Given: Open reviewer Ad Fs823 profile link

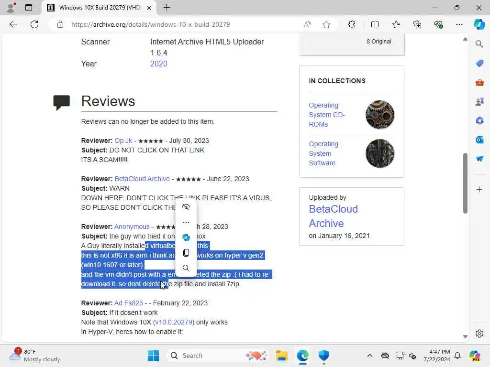Looking at the screenshot, I should click(x=128, y=303).
